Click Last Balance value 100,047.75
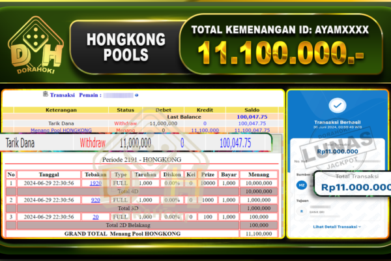The width and height of the screenshot is (391, 261). point(252,117)
